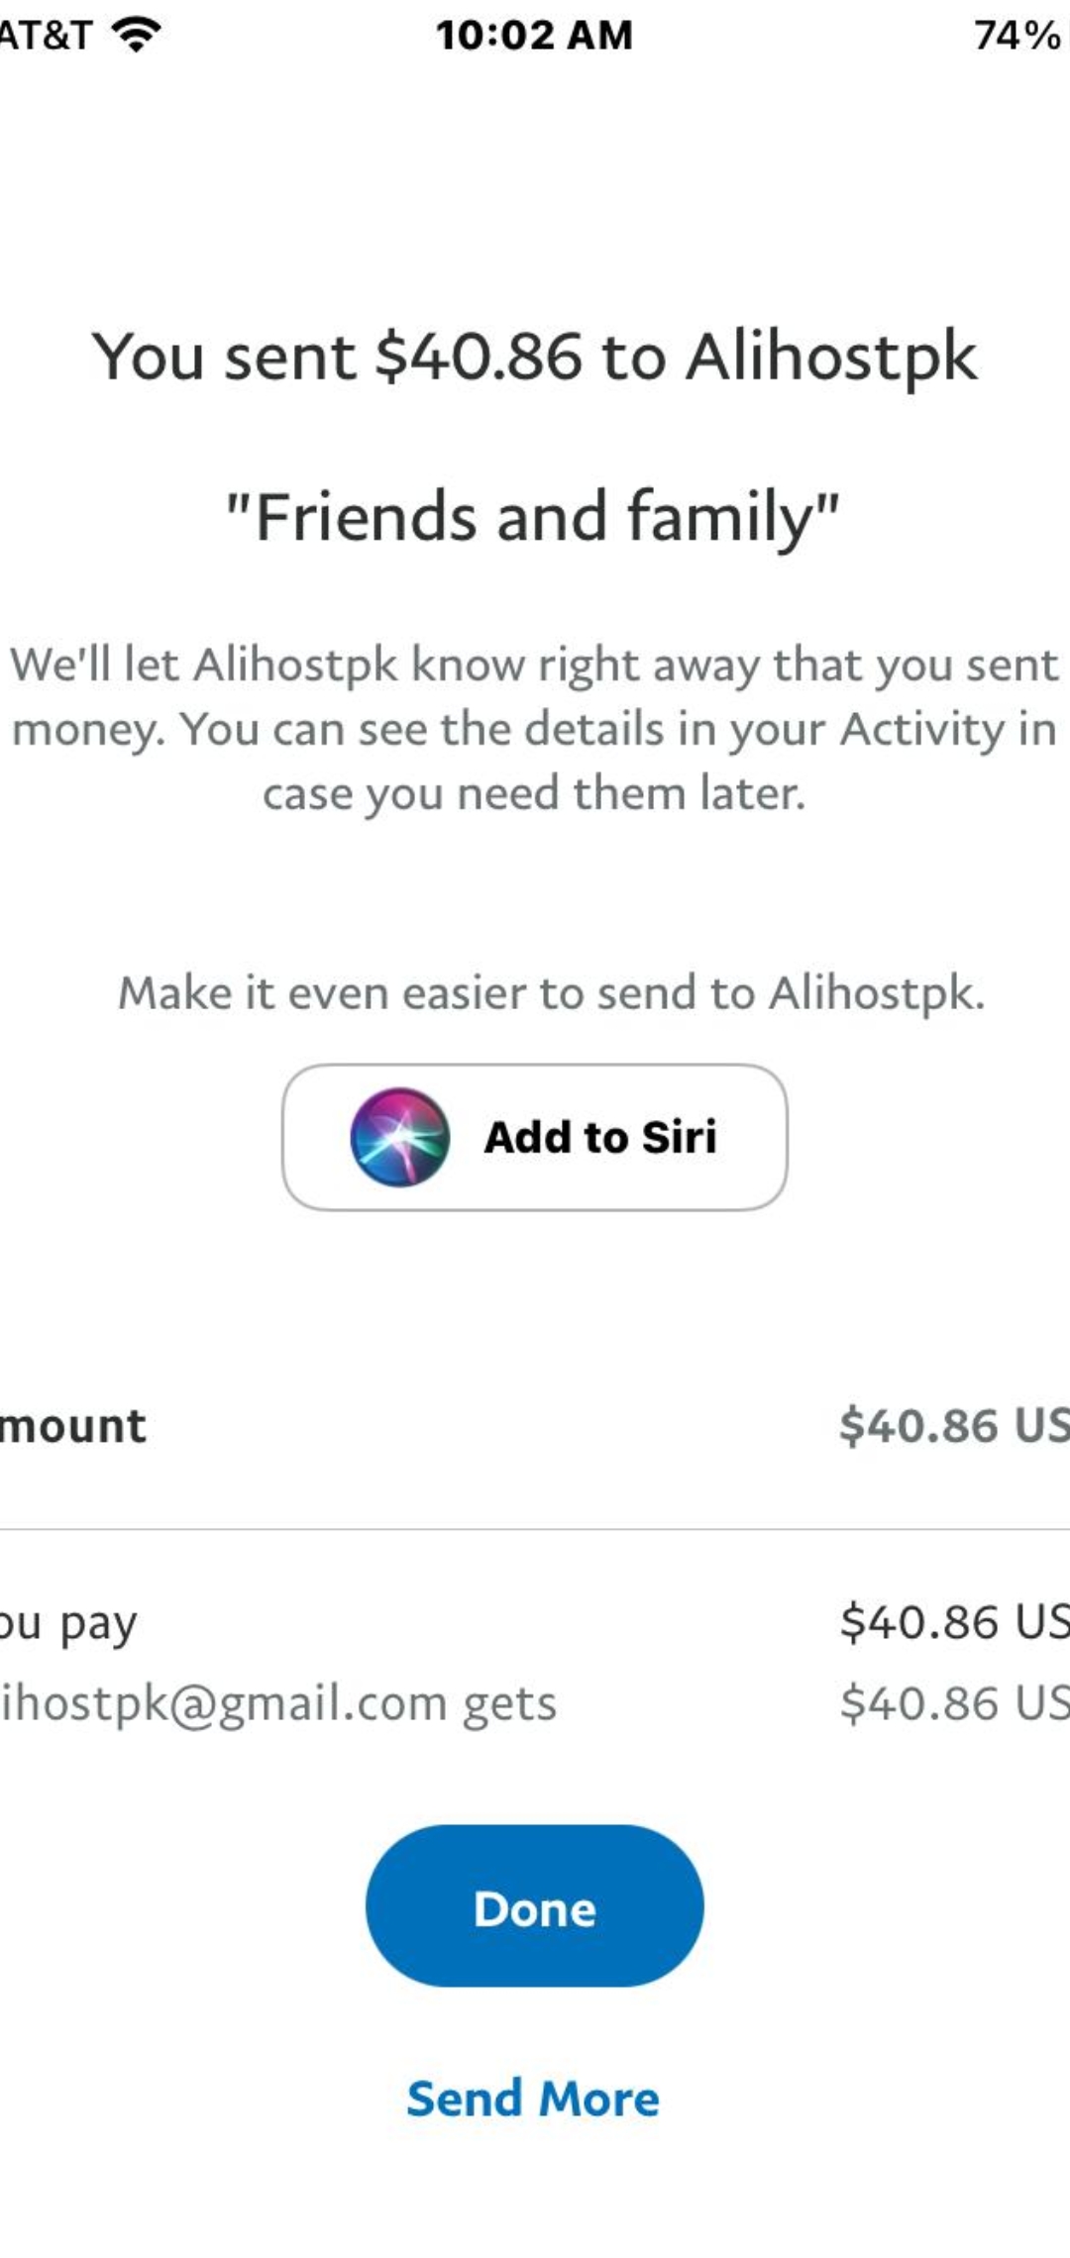The image size is (1070, 2258).
Task: Tap the gmail.com recipient "gets" label
Action: click(279, 1703)
